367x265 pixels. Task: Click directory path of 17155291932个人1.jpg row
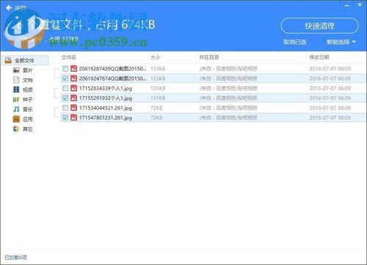[228, 98]
